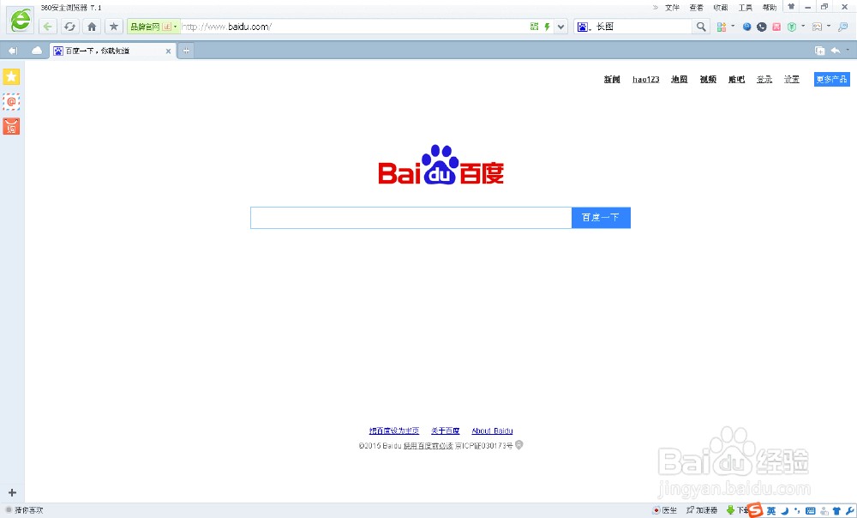Expand the address bar history dropdown
Viewport: 857px width, 518px height.
click(x=560, y=27)
